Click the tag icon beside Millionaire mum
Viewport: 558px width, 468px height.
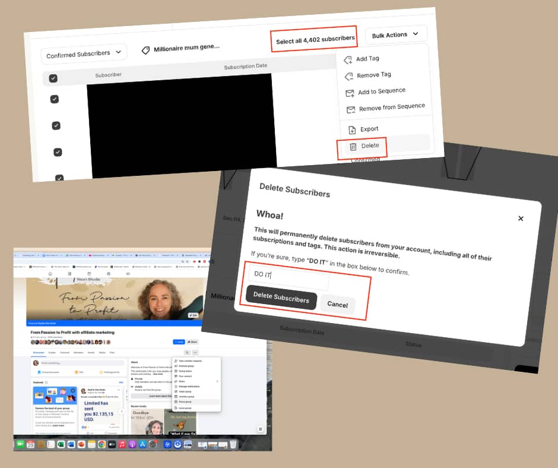pyautogui.click(x=145, y=50)
